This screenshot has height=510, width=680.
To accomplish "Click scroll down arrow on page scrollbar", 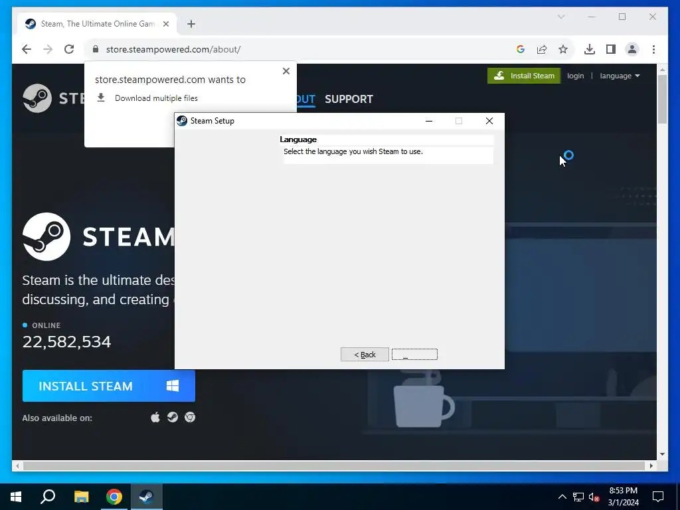I will pyautogui.click(x=662, y=454).
